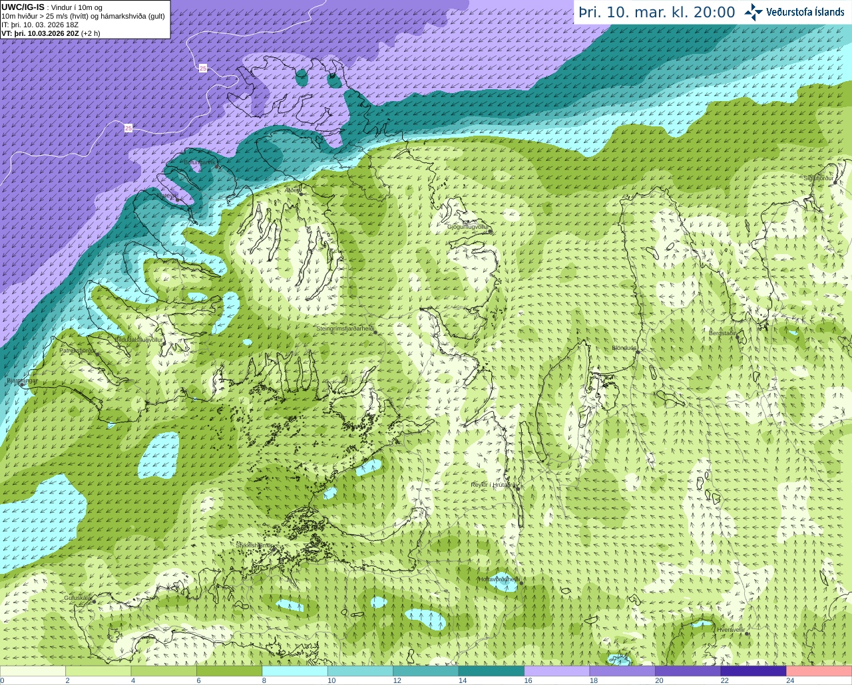Select the 'Þri. 10. mar. kl. 20:00' timestamp
The height and width of the screenshot is (685, 852).
click(x=656, y=13)
